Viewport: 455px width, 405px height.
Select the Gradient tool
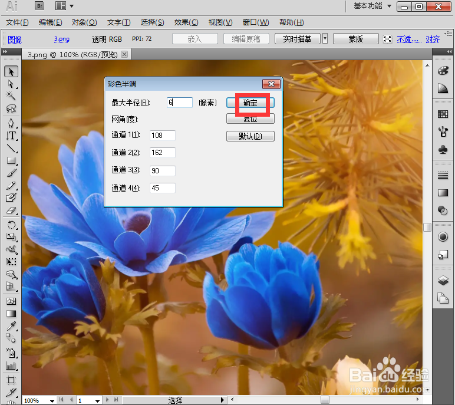(11, 314)
